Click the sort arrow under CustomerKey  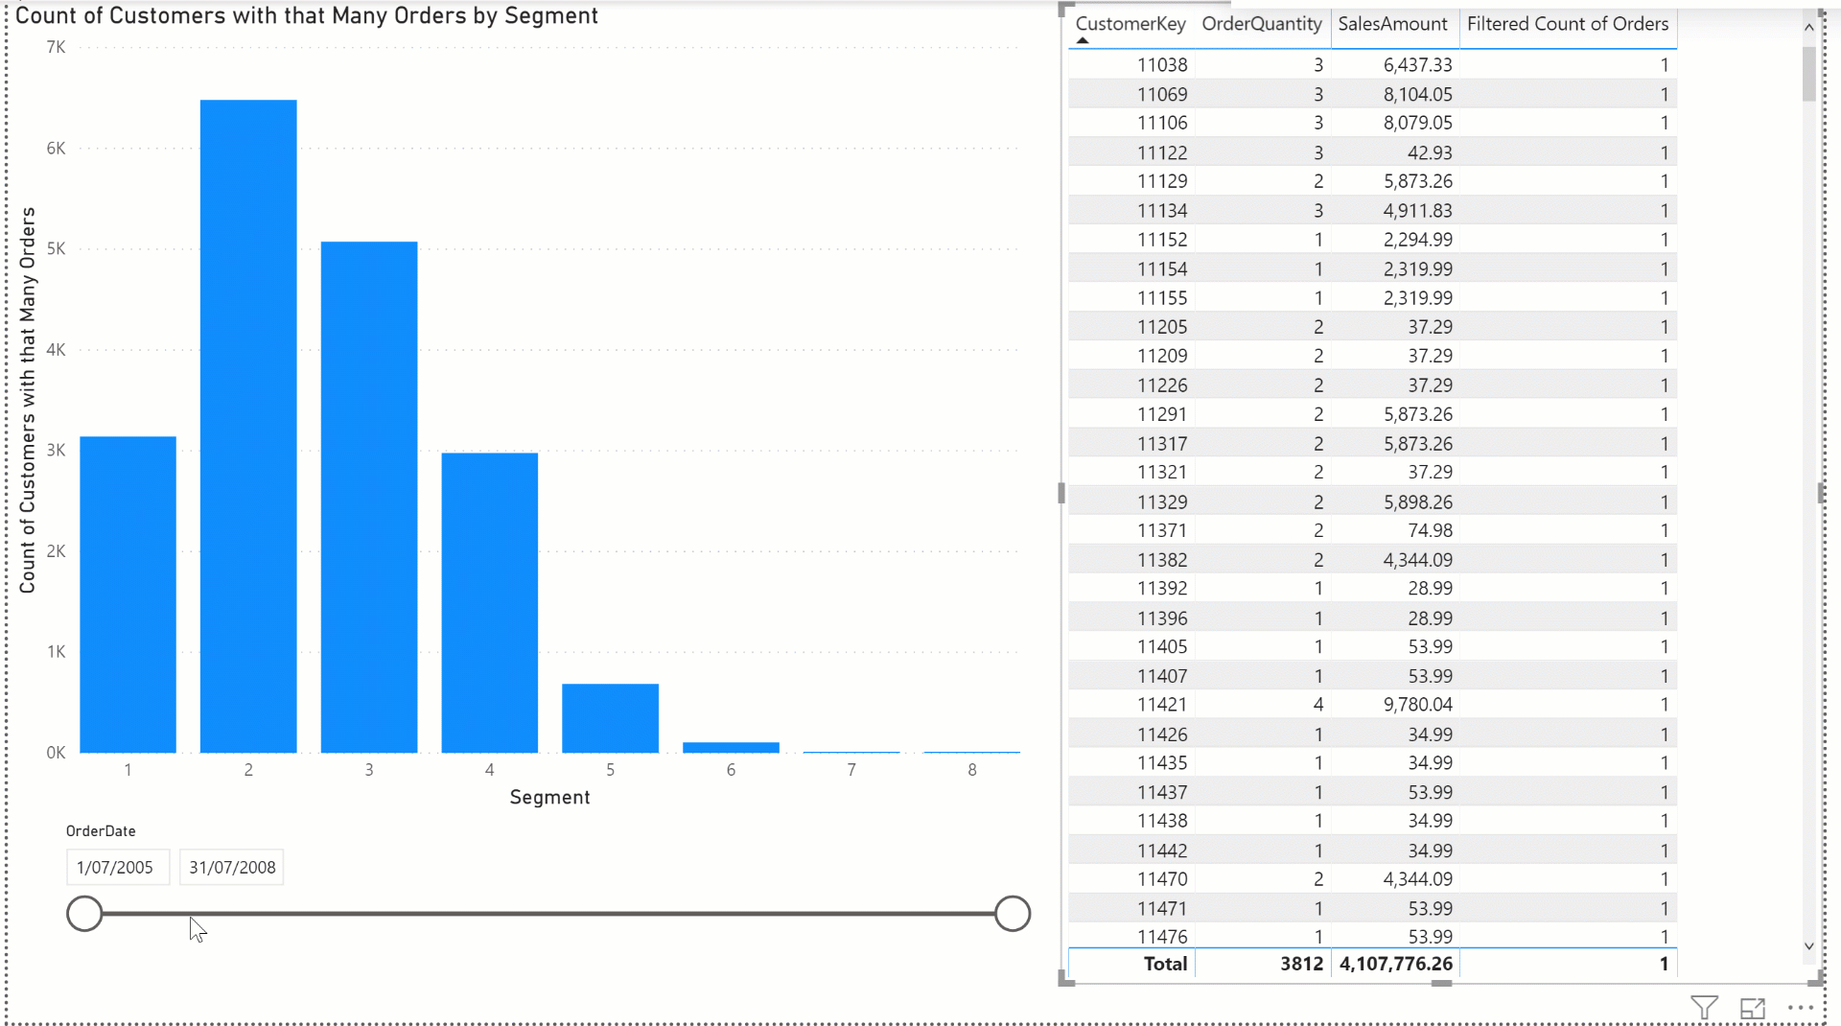1083,39
